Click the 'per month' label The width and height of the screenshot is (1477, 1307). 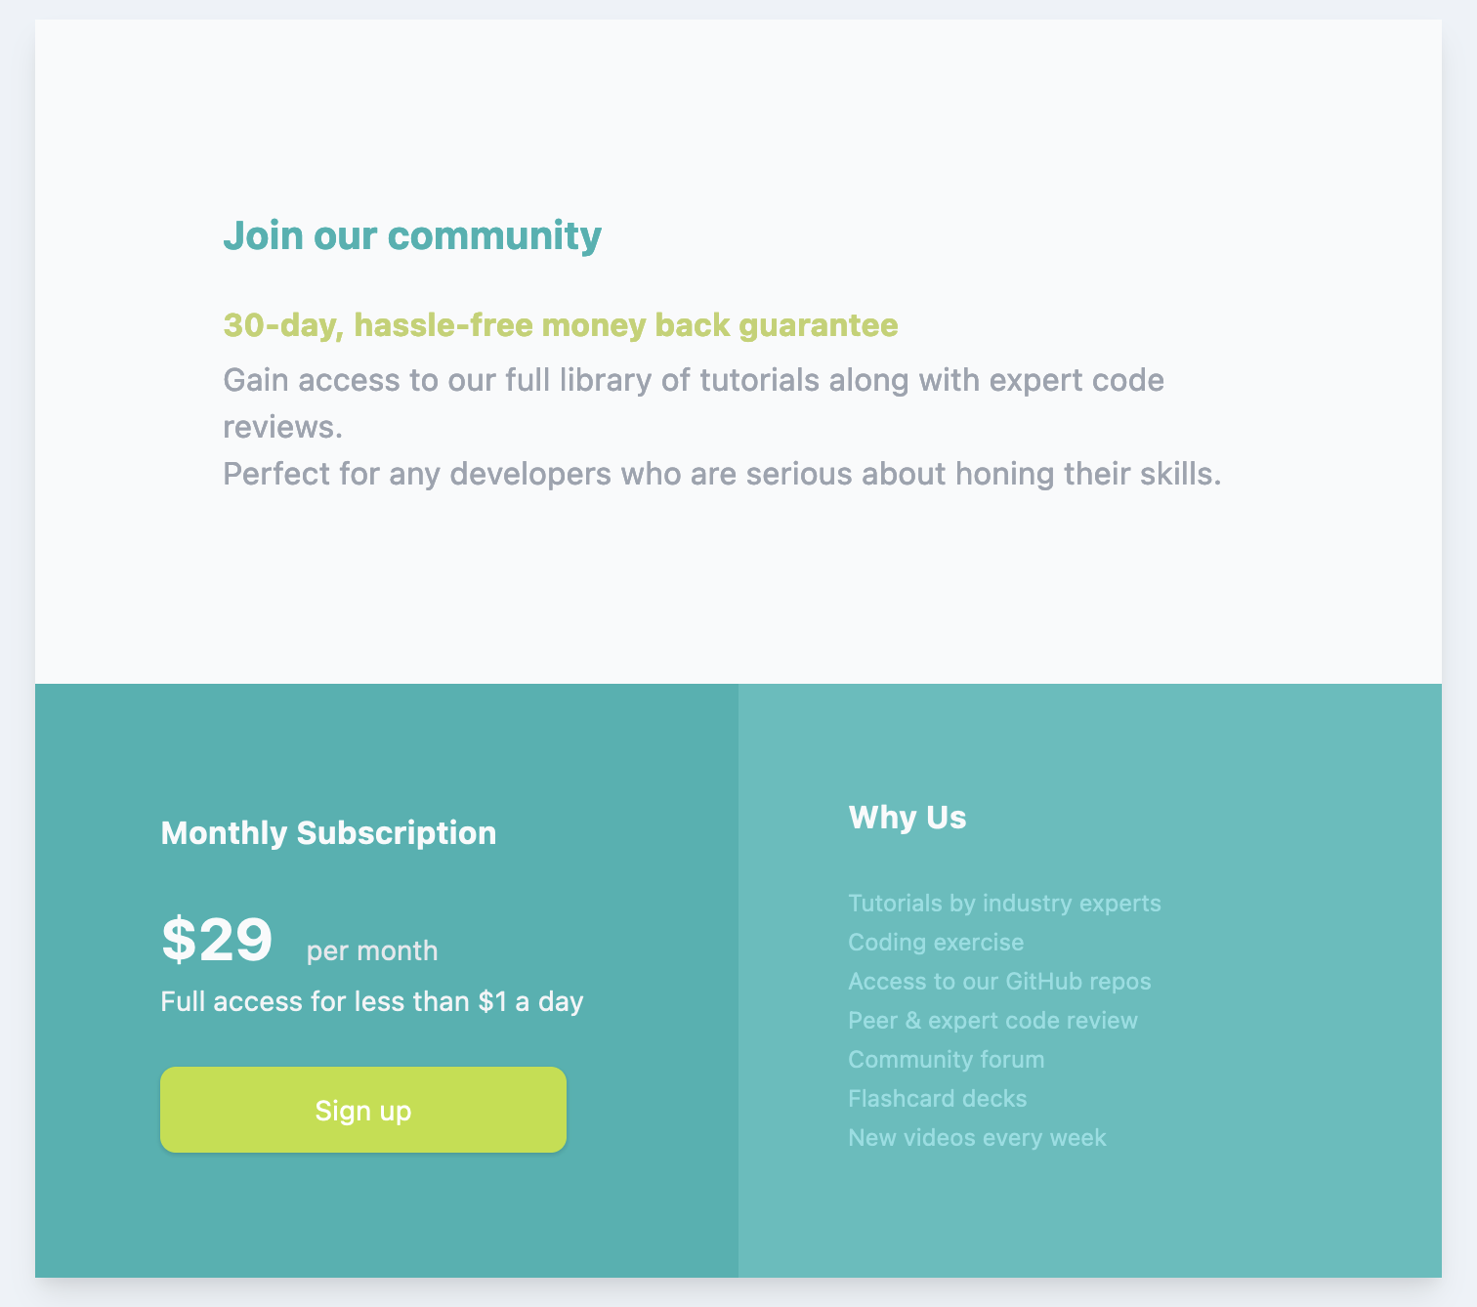[370, 949]
